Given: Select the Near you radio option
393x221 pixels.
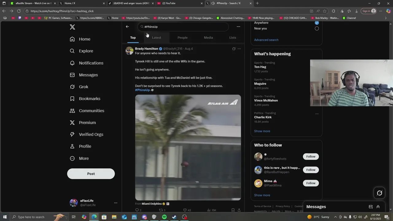Looking at the screenshot, I should (317, 29).
